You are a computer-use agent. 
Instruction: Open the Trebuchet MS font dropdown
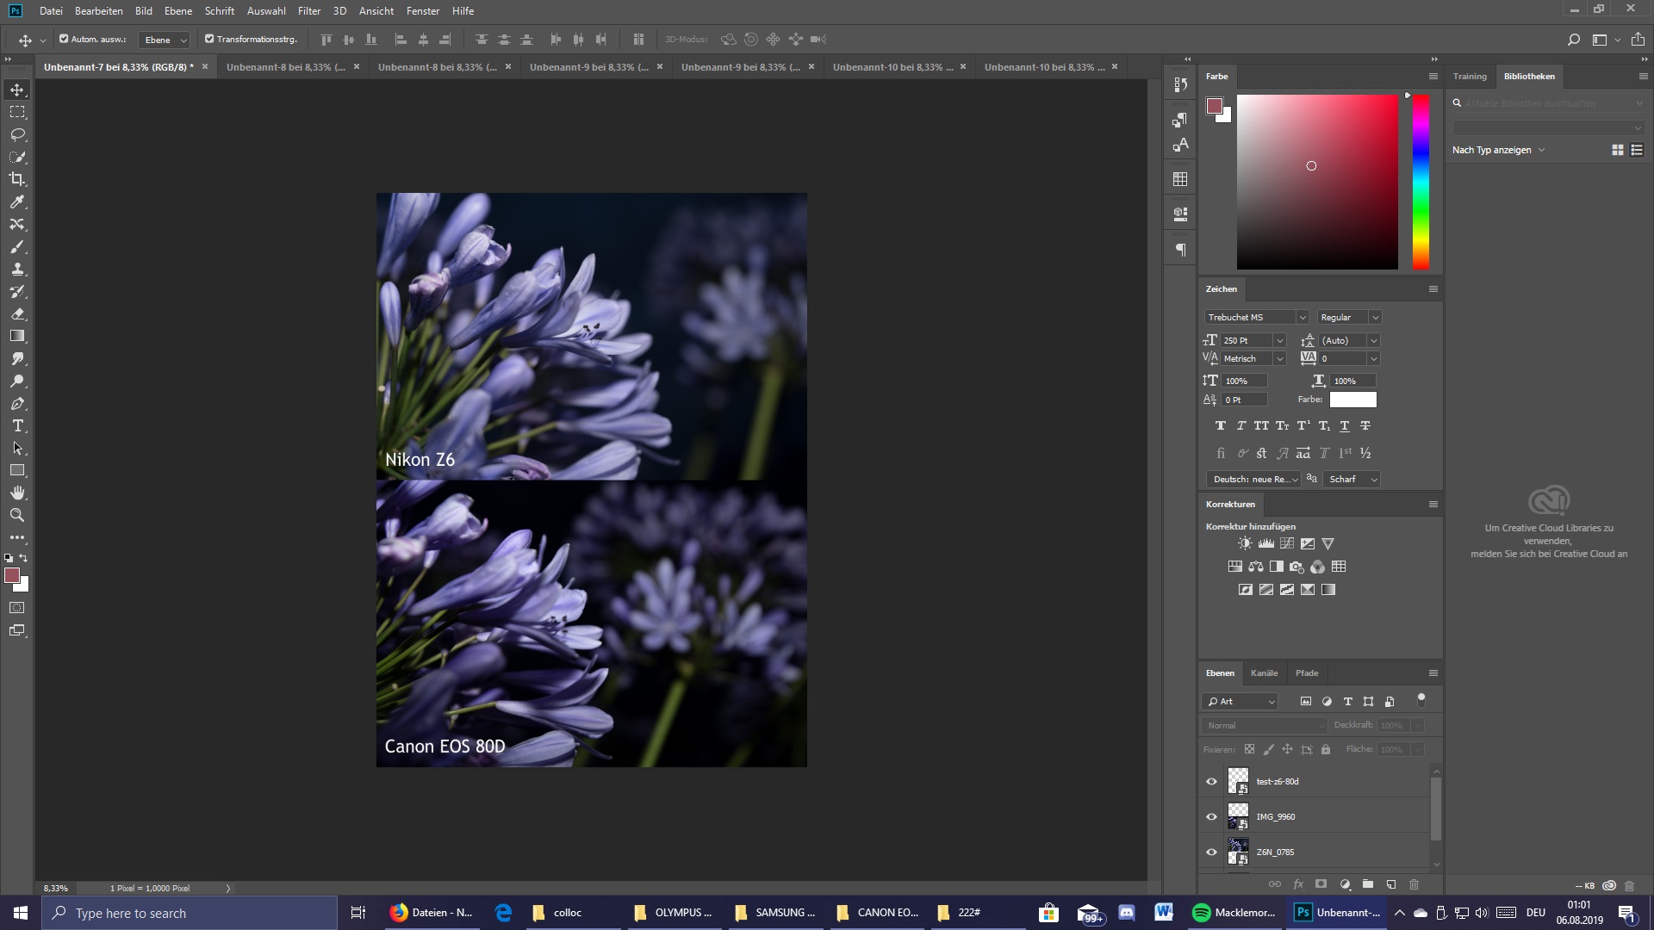[1302, 317]
